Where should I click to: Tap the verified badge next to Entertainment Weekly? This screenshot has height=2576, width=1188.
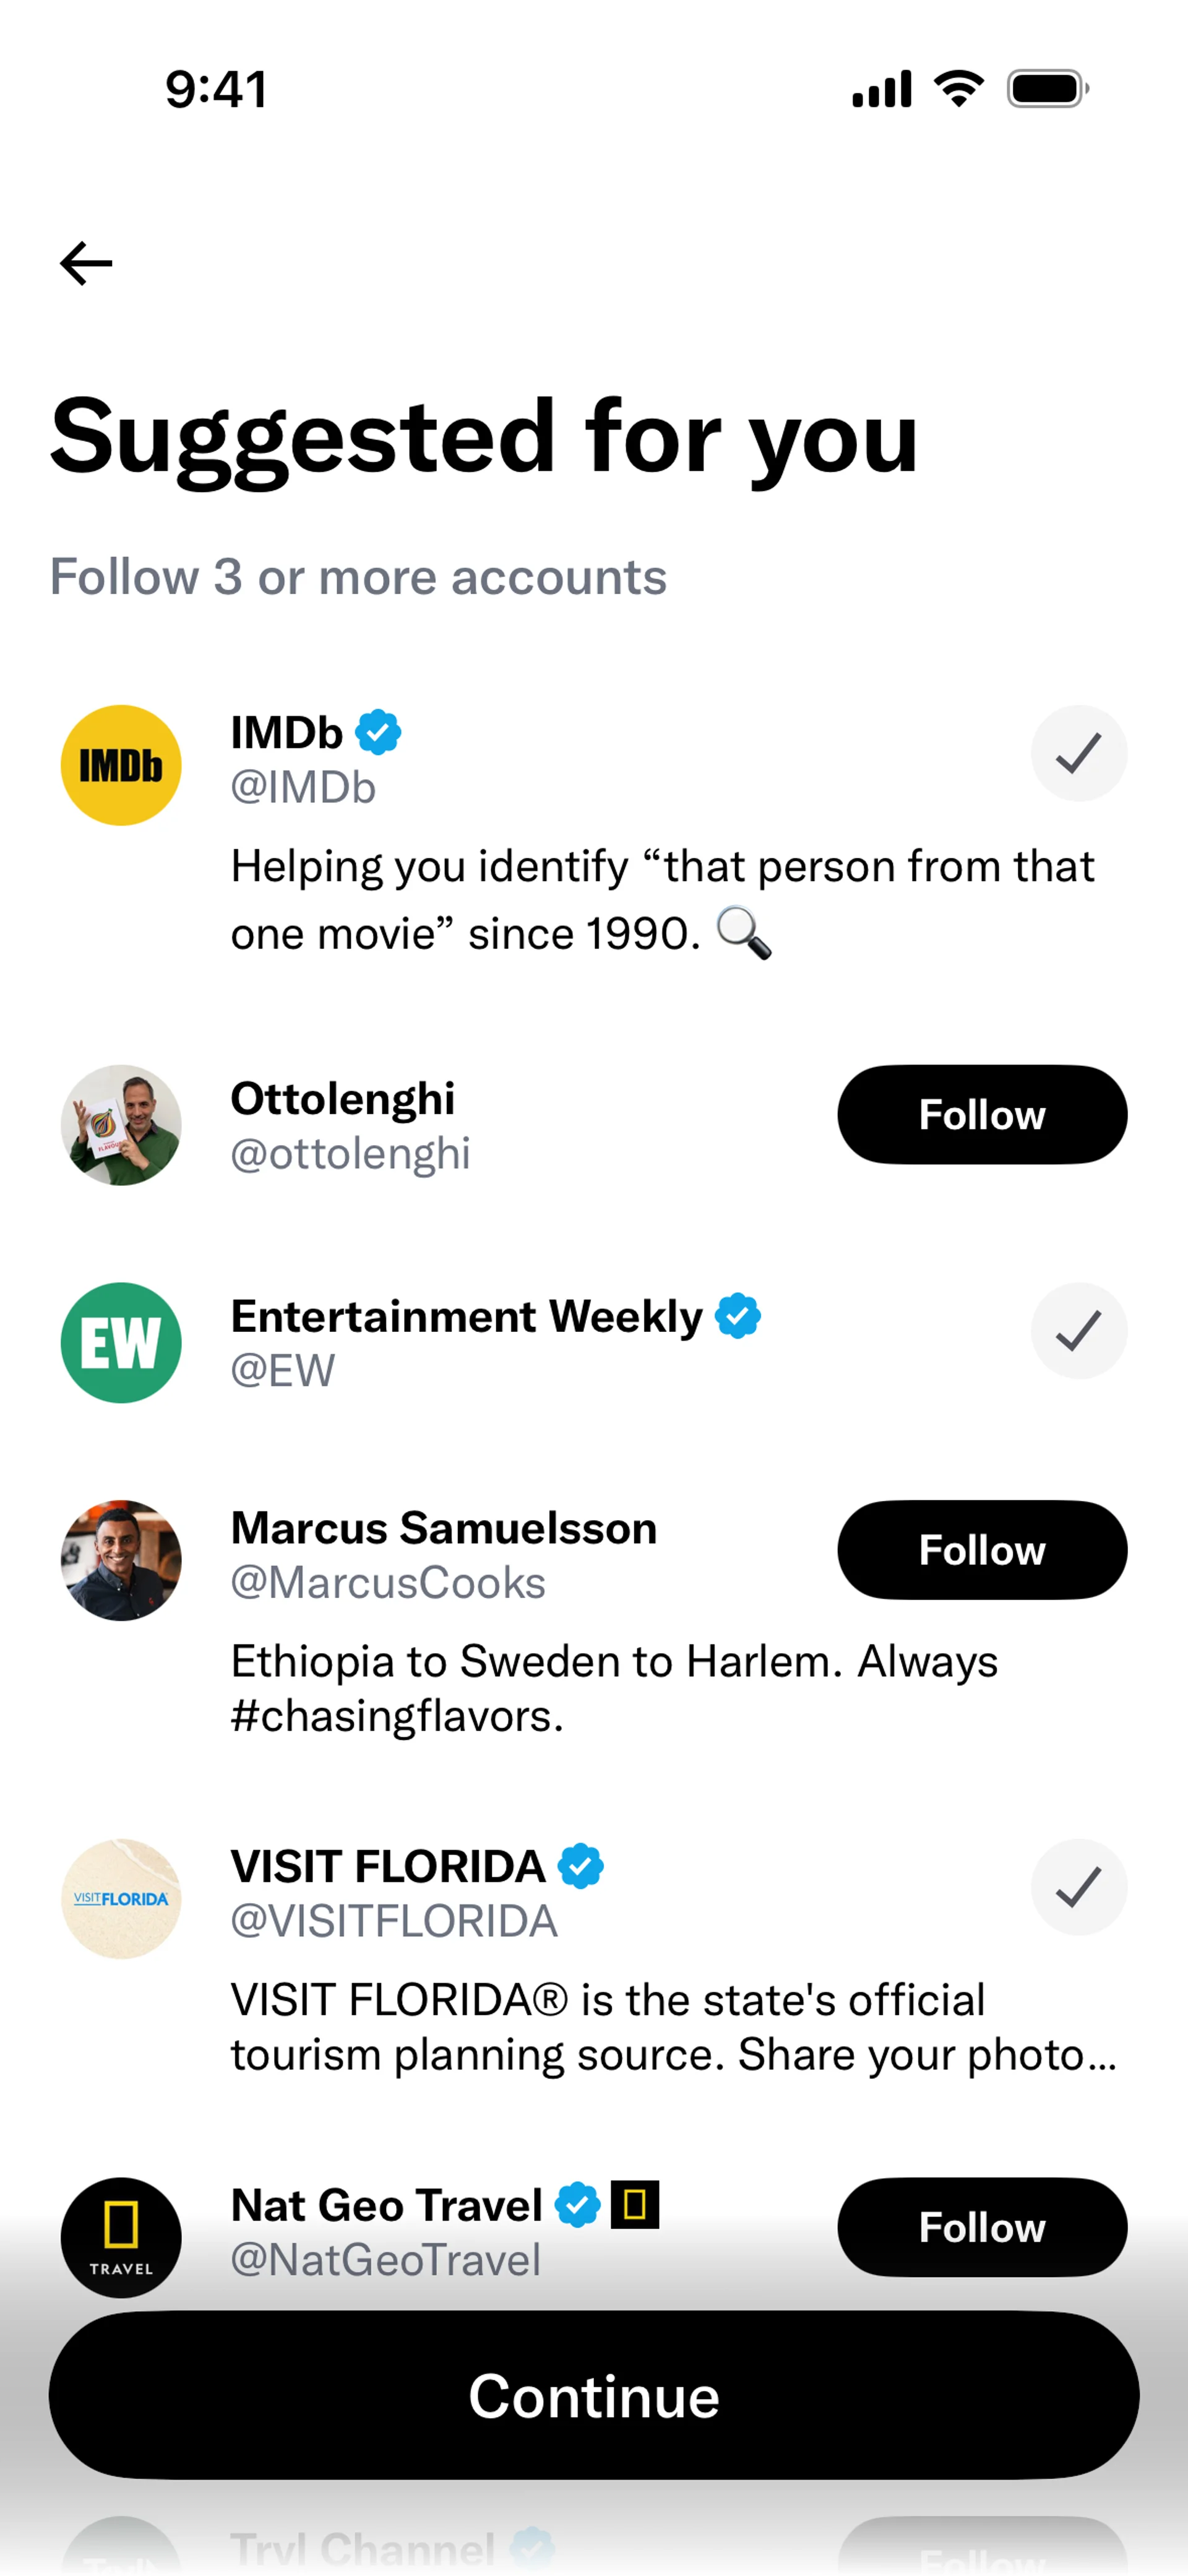tap(738, 1315)
